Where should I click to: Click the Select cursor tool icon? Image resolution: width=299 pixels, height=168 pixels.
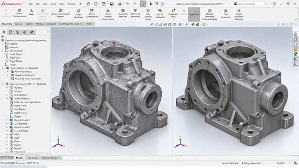(x=143, y=4)
